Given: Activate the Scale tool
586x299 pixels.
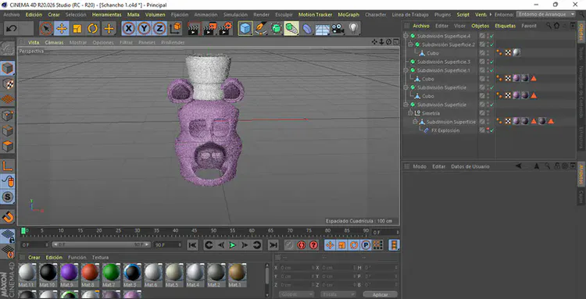Looking at the screenshot, I should [77, 28].
